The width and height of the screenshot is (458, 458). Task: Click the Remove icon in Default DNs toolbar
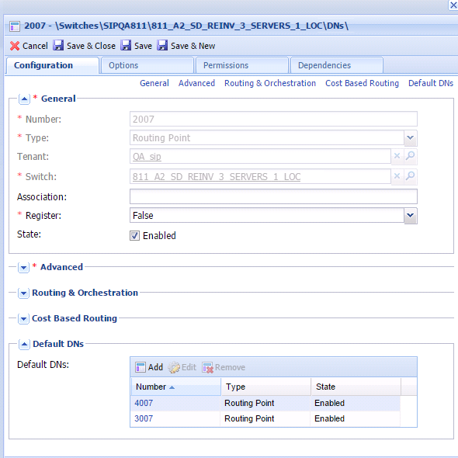pos(207,367)
